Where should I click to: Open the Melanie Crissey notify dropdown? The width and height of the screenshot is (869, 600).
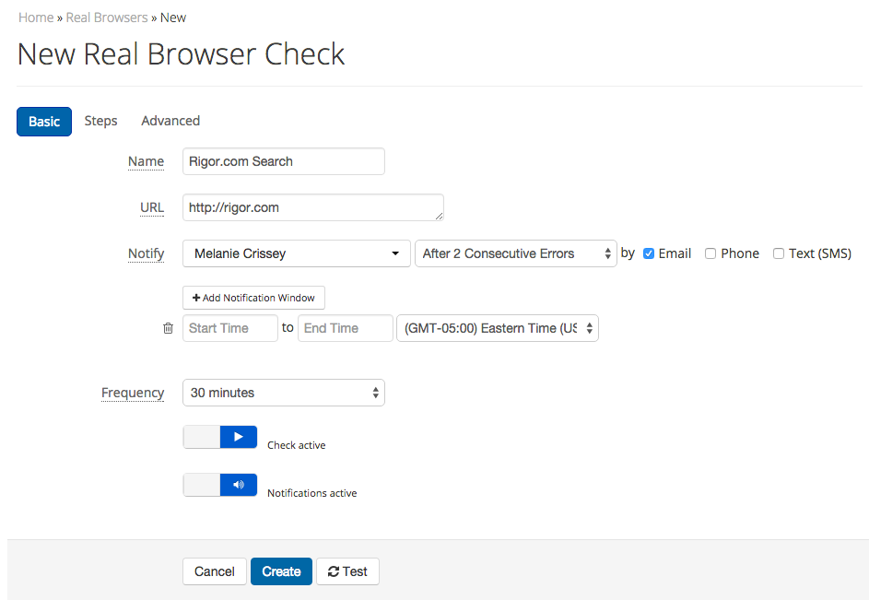tap(297, 253)
